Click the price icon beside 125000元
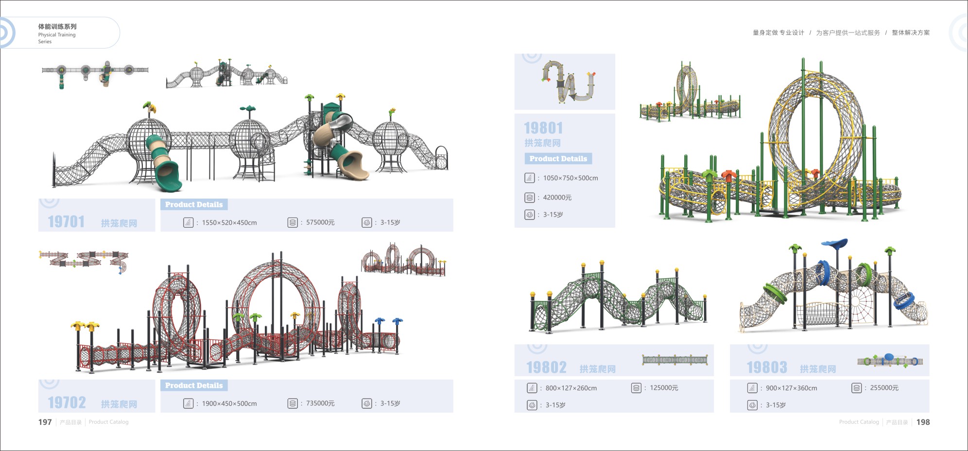Viewport: 968px width, 451px height. (x=636, y=388)
